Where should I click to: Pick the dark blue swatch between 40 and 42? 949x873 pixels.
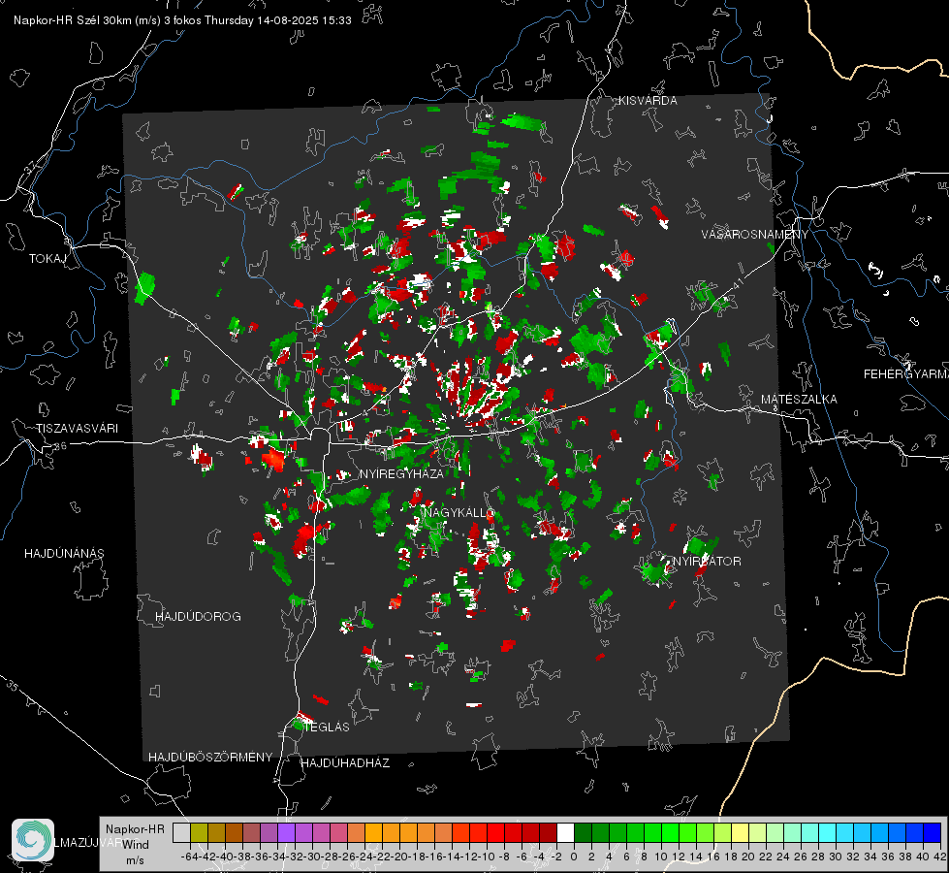pos(933,832)
